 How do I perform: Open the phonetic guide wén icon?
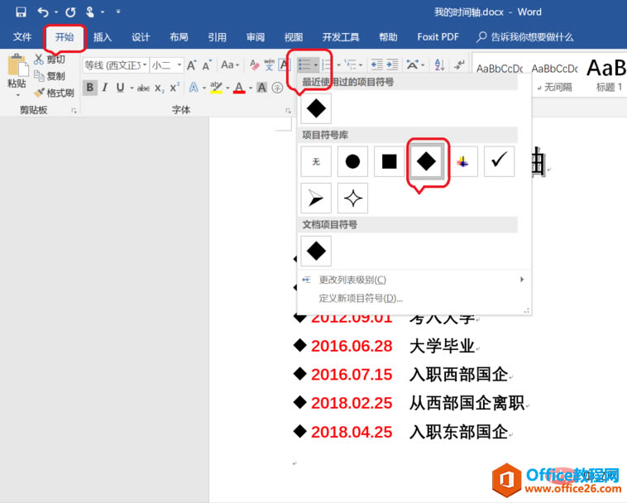click(269, 65)
